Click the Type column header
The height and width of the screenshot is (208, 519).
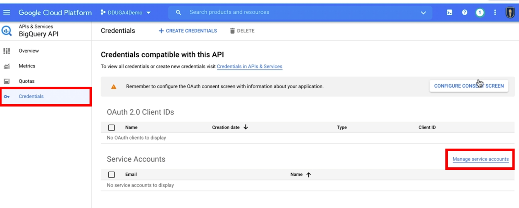(x=342, y=127)
